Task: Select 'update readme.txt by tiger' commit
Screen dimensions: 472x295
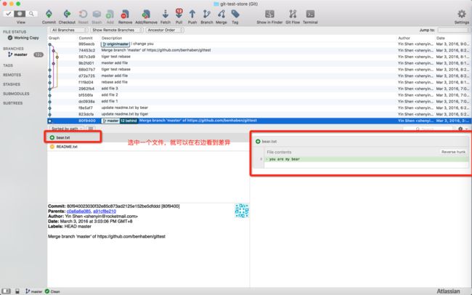Action: pyautogui.click(x=259, y=114)
